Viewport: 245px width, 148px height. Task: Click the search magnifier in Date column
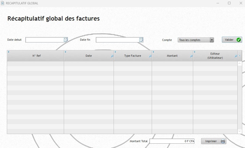coord(112,56)
